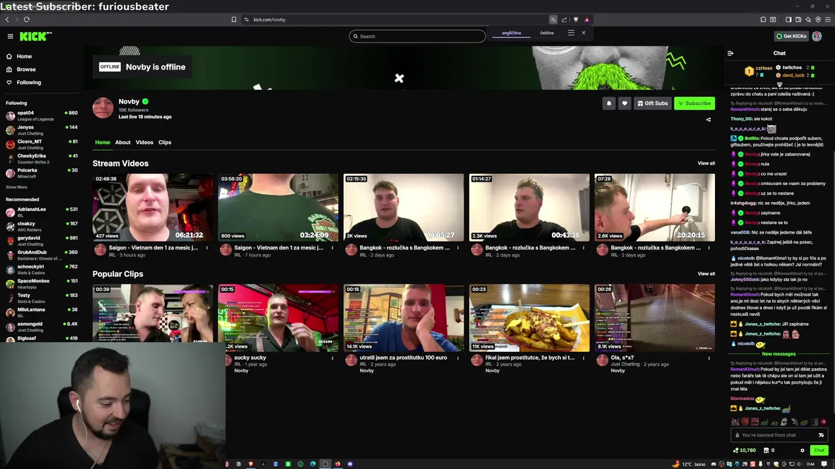Click Show more under Following list

click(x=16, y=187)
